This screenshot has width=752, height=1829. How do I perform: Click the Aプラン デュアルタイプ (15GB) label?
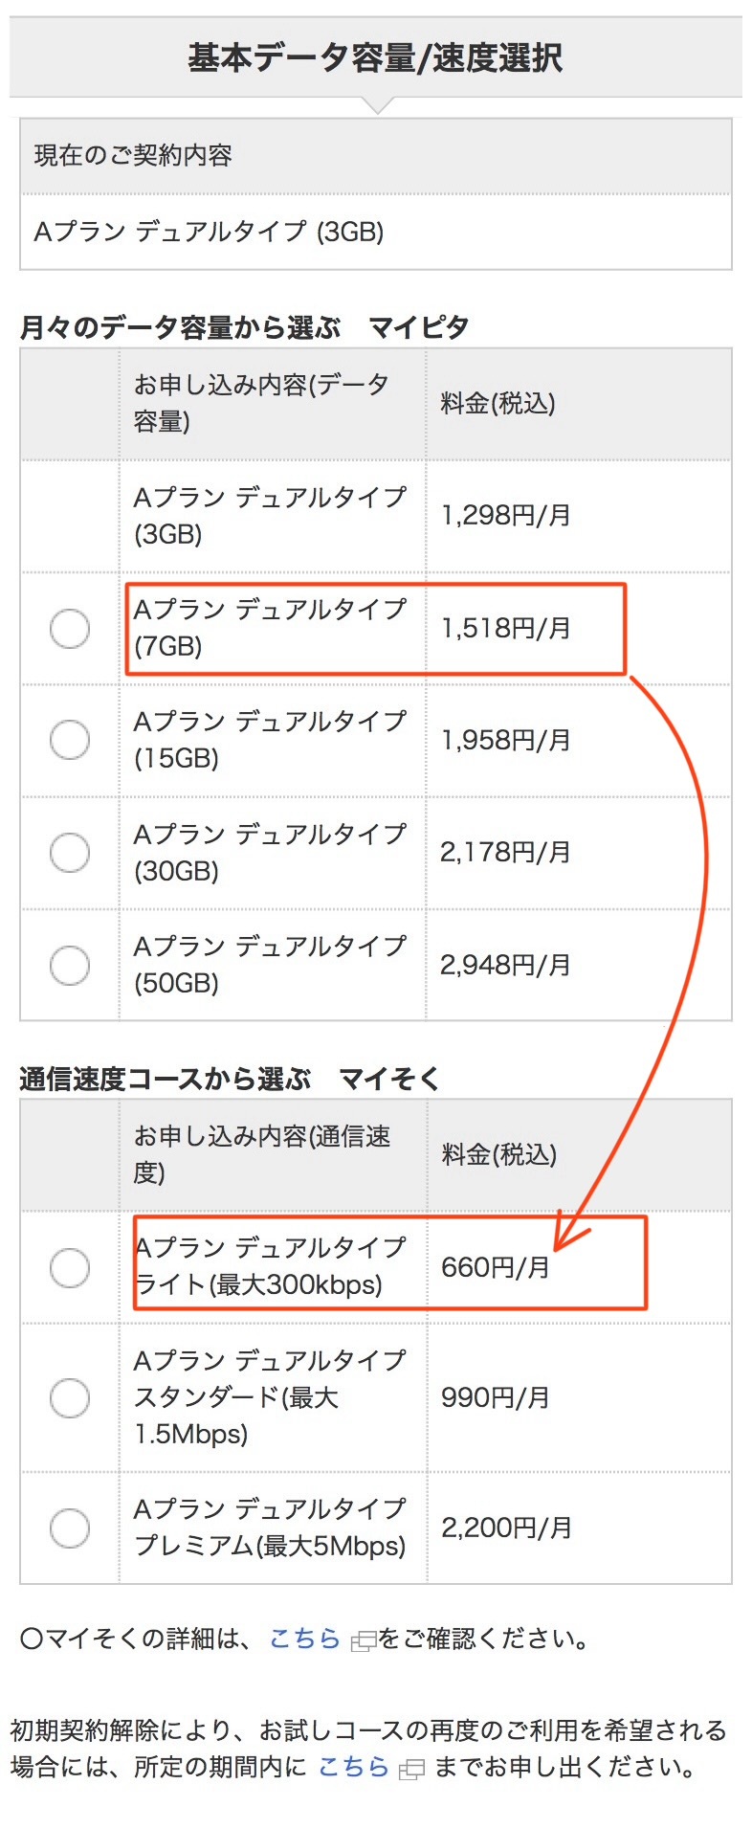270,740
